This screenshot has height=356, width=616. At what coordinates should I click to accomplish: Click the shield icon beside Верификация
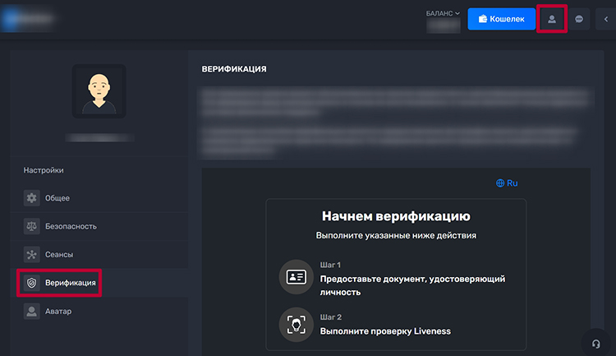[x=32, y=283]
